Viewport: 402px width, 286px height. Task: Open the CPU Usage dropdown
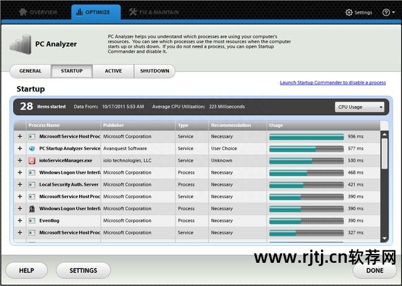click(360, 107)
